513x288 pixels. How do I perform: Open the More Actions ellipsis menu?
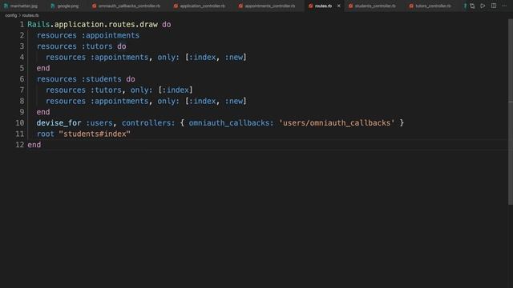[x=504, y=6]
